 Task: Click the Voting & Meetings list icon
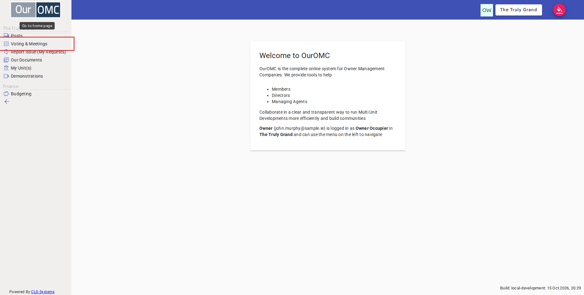[6, 44]
